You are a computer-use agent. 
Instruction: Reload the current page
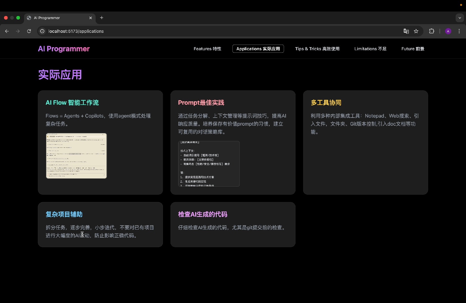29,31
